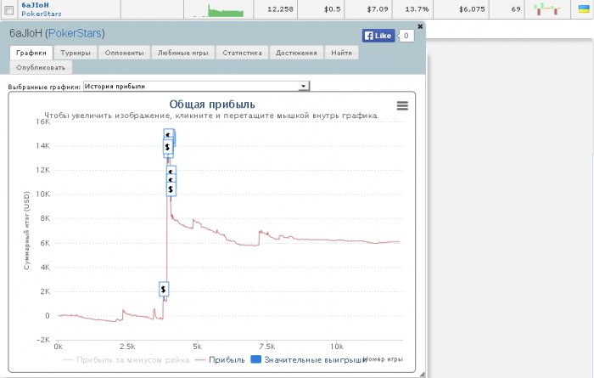The width and height of the screenshot is (594, 378).
Task: Click the resize grip at popup corner
Action: 422,375
